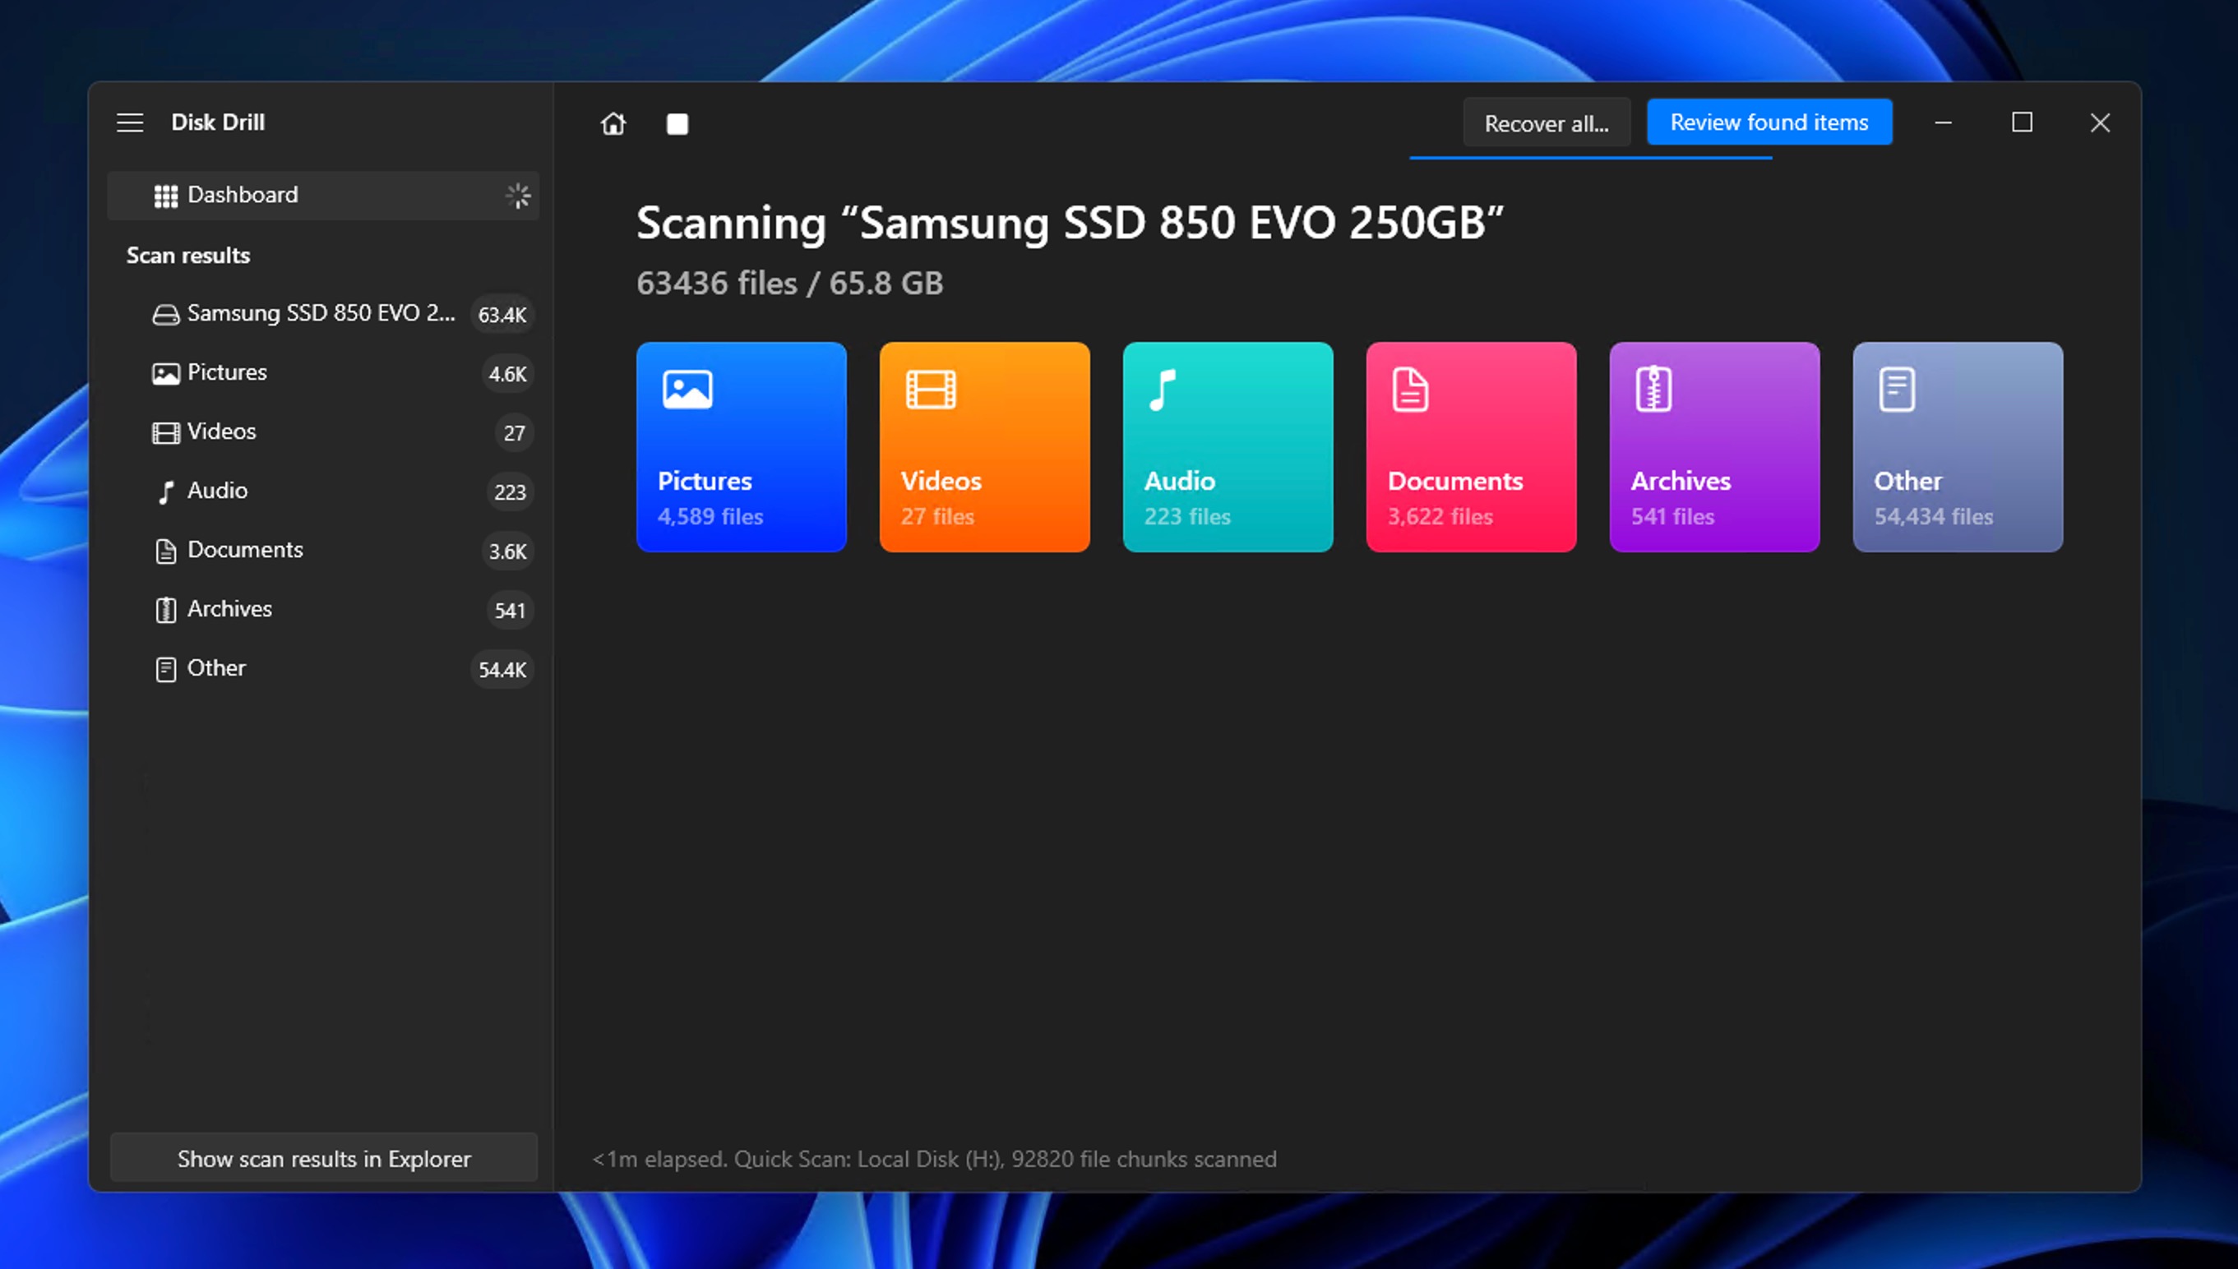The width and height of the screenshot is (2238, 1269).
Task: Select Audio in scan results list
Action: 323,491
